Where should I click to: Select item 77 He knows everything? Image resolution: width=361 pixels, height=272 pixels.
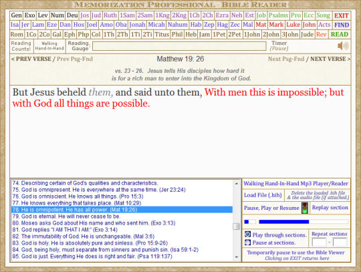click(x=122, y=203)
